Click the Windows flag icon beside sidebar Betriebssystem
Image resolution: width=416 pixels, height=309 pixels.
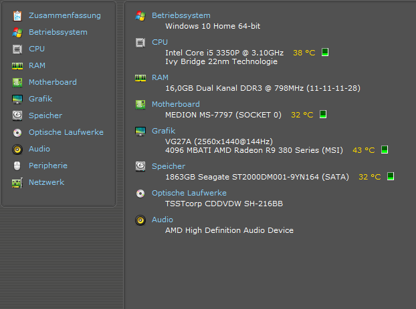17,32
